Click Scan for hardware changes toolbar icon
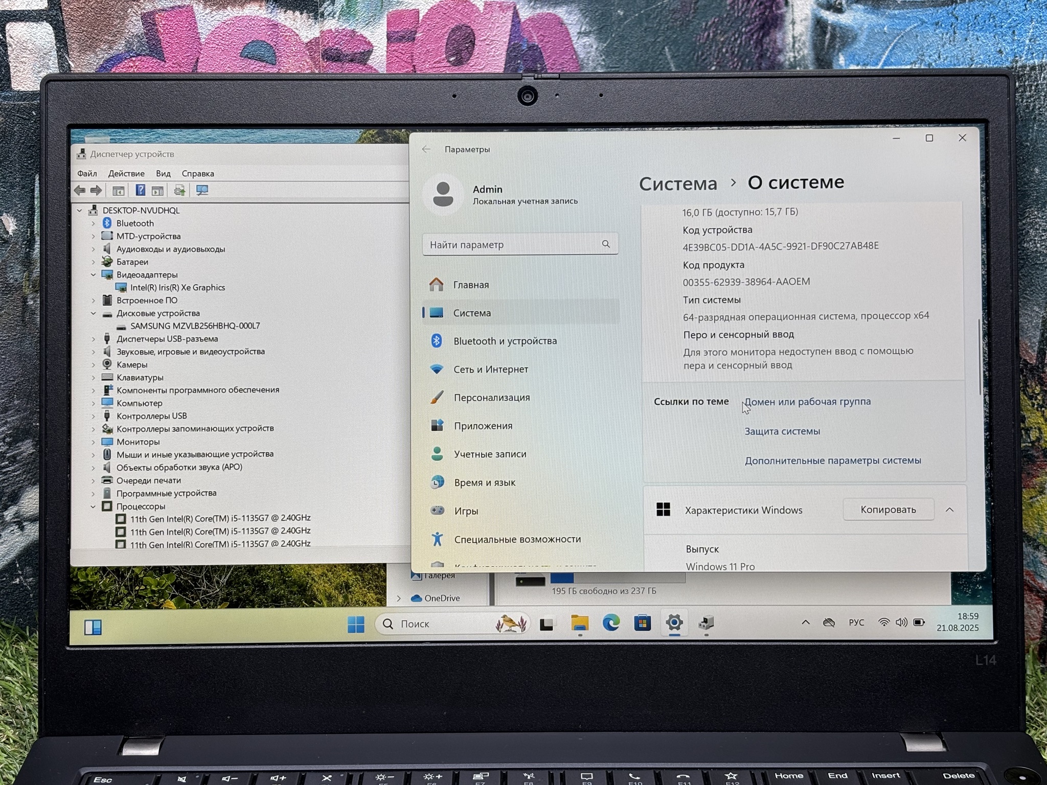The image size is (1047, 785). click(202, 191)
